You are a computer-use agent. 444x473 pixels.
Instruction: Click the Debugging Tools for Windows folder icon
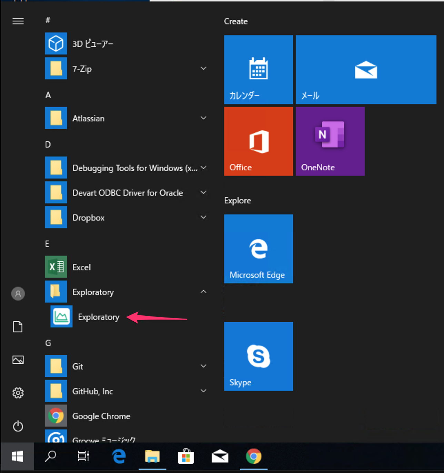point(56,168)
